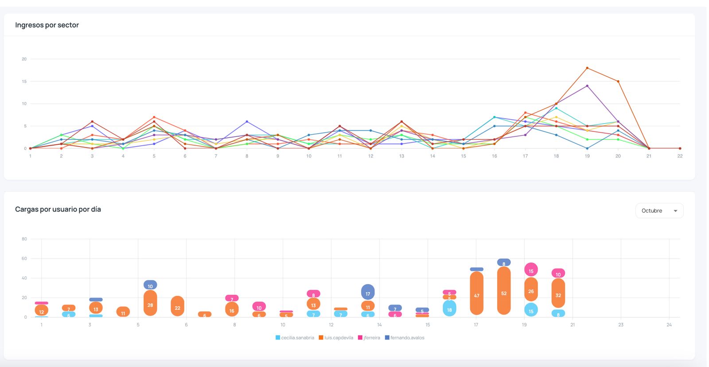The height and width of the screenshot is (367, 709).
Task: Click the orange bar segment labeled 26
Action: click(x=531, y=290)
